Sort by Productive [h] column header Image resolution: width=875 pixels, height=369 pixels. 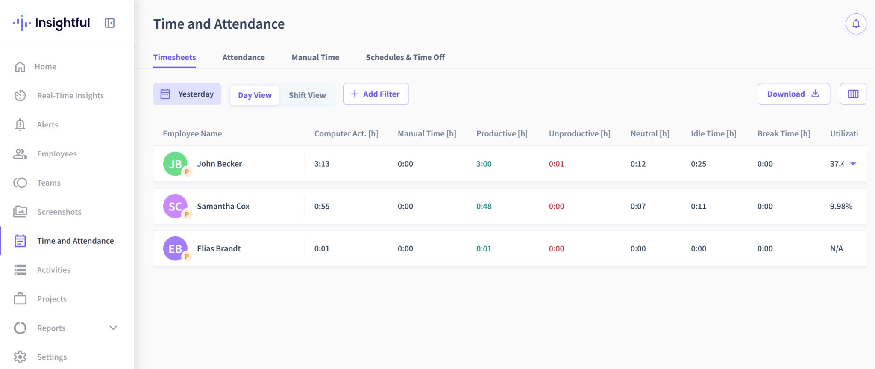(502, 133)
